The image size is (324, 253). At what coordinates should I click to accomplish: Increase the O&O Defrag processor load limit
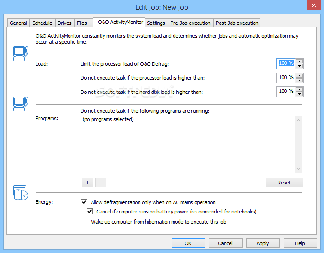(x=300, y=61)
